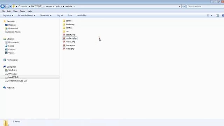Navigate to MASTER (E:) in breadcrumb
This screenshot has width=224, height=126.
(x=36, y=6)
